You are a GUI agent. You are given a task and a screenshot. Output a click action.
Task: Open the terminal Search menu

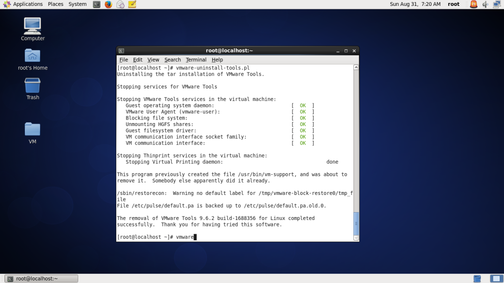[x=173, y=60]
